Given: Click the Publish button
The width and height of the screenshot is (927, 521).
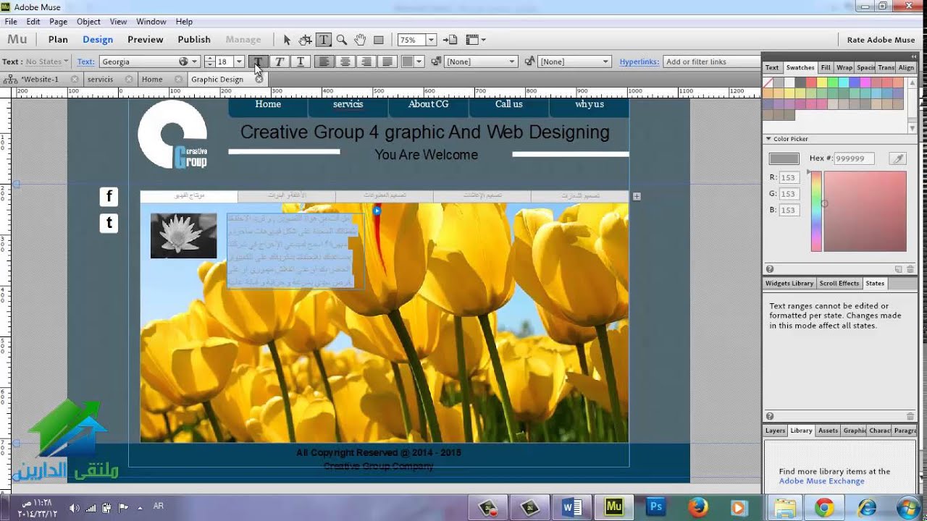Looking at the screenshot, I should (194, 40).
